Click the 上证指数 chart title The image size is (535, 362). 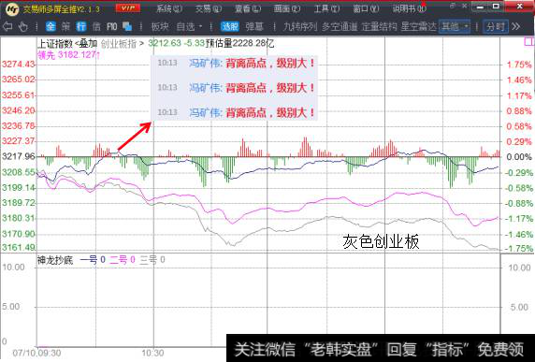(55, 44)
